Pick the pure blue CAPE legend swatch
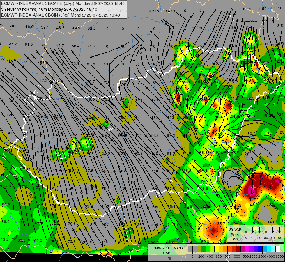This screenshot has height=262, width=285. [x=260, y=249]
